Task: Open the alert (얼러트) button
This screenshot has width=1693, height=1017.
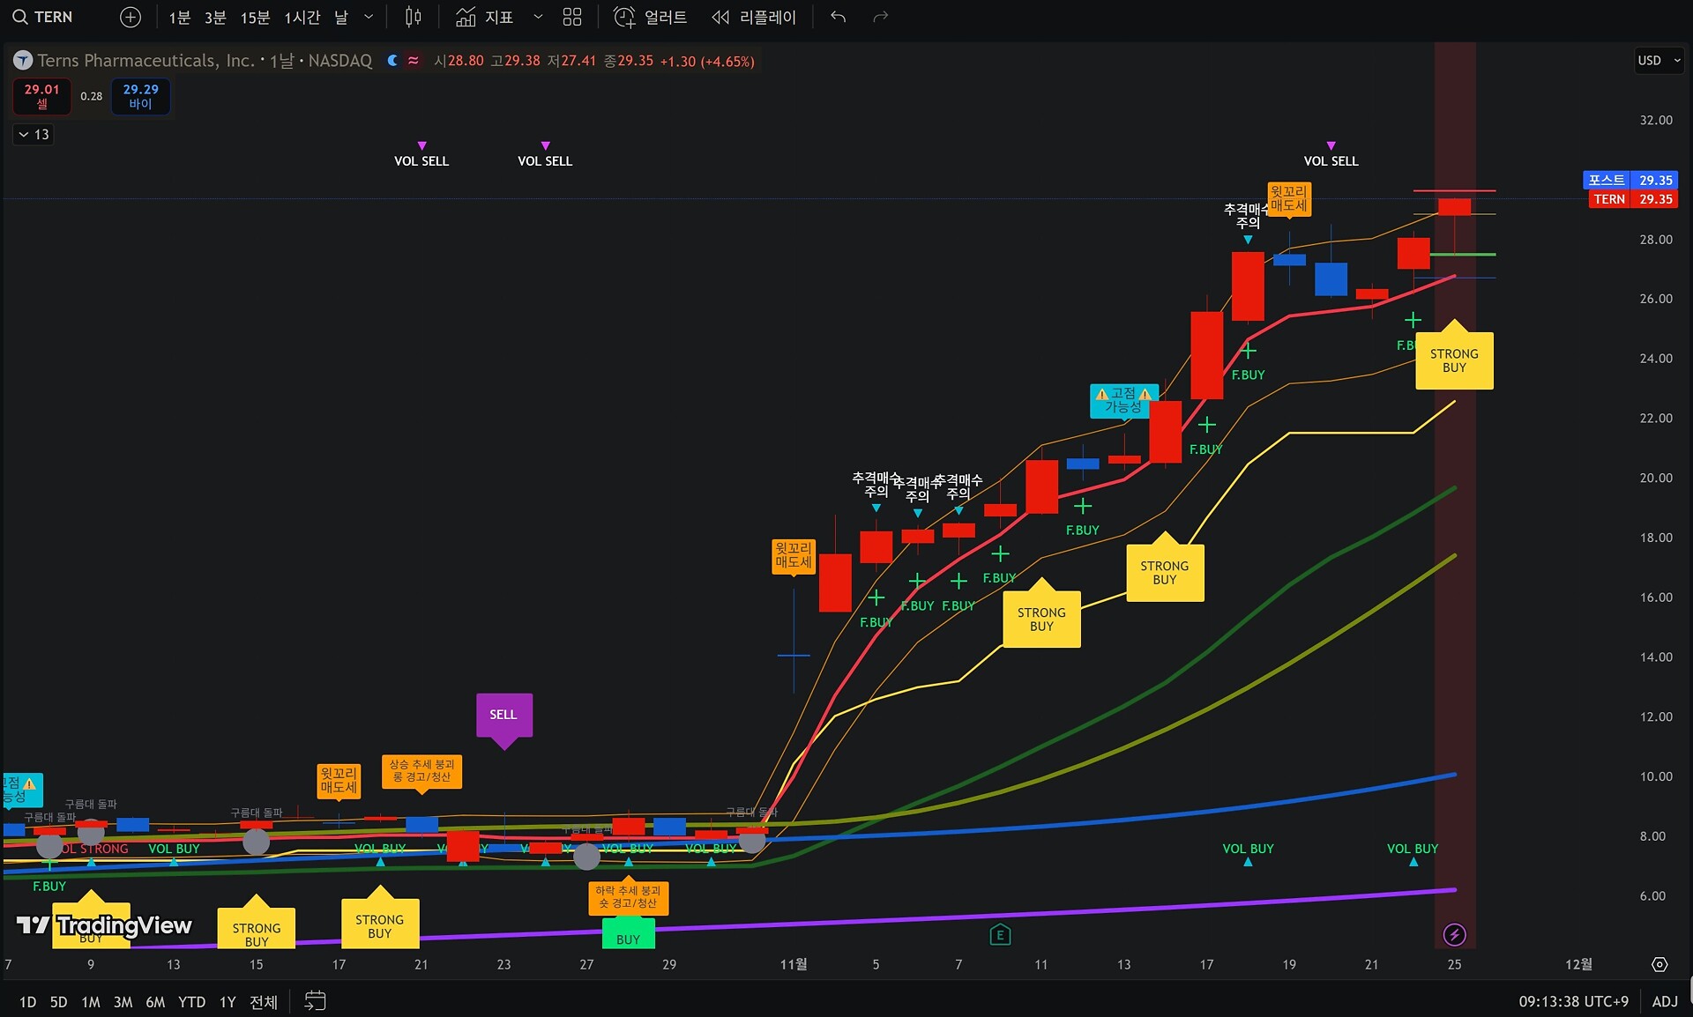Action: pyautogui.click(x=650, y=17)
